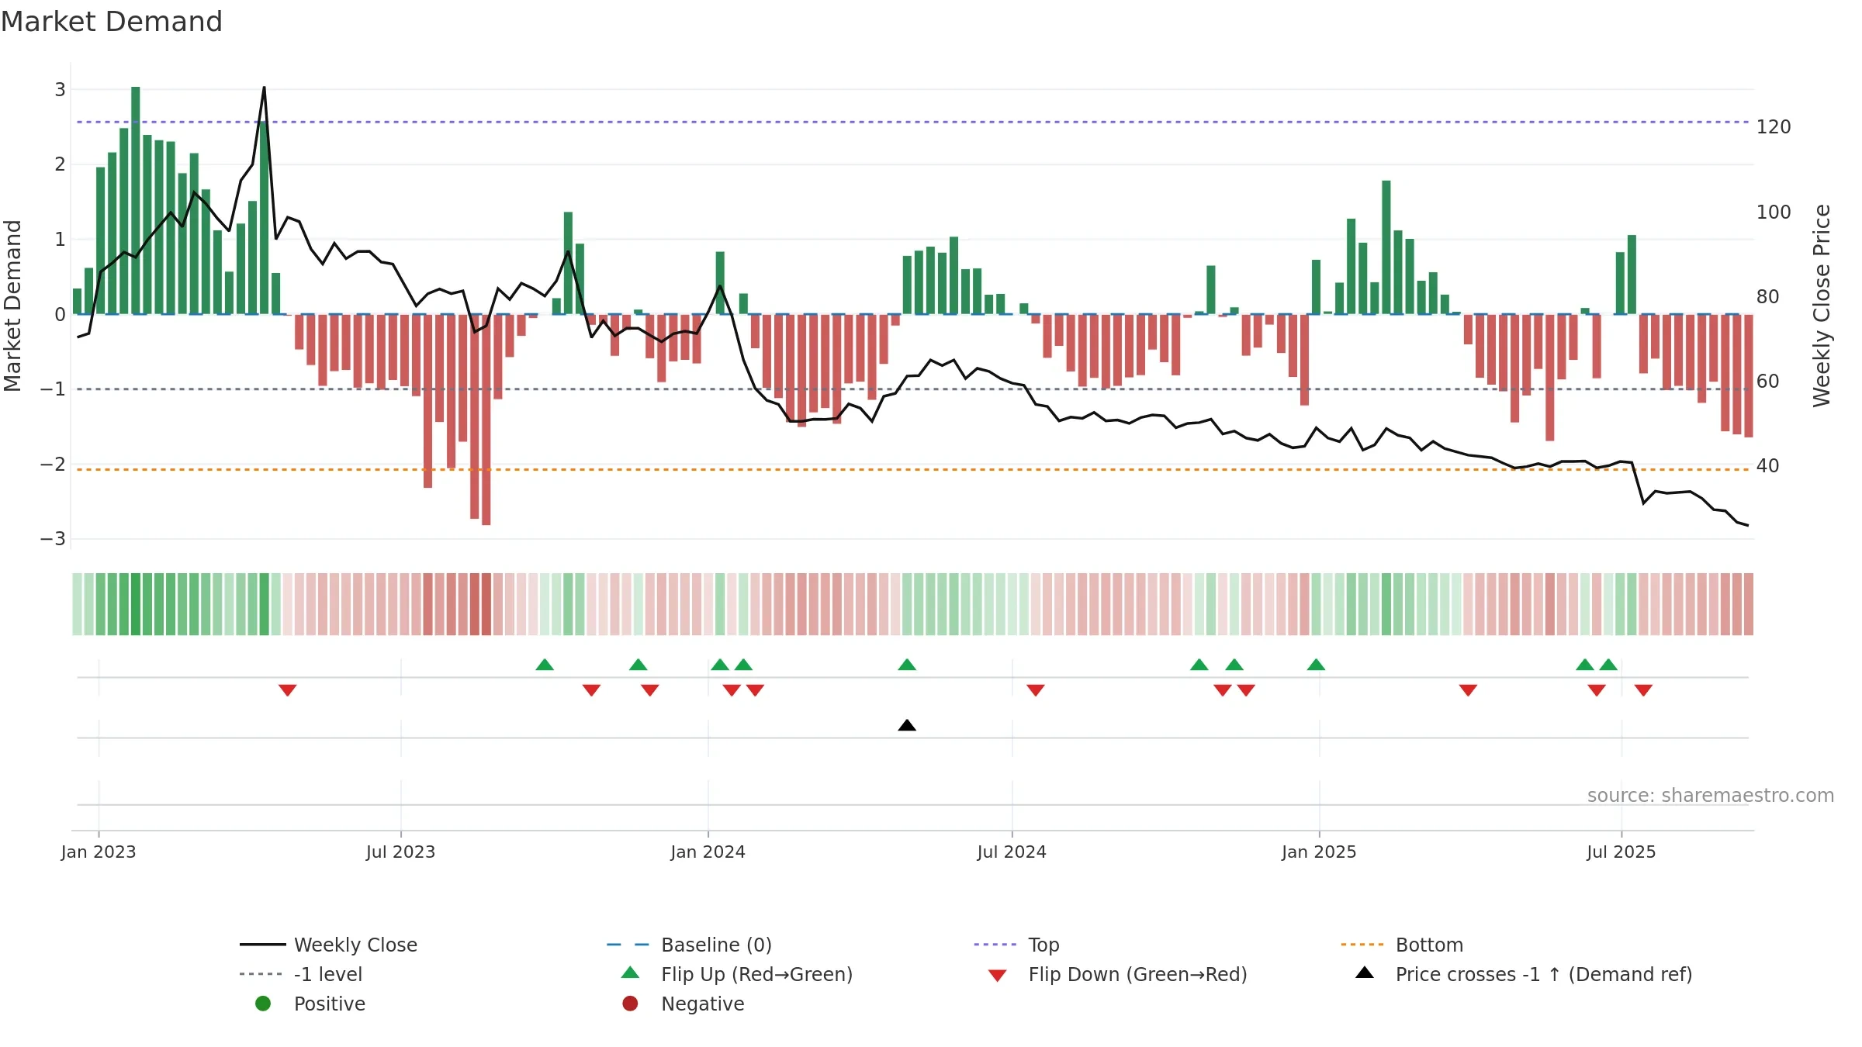Viewport: 1862px width, 1047px height.
Task: Click the Jul 2024 axis label
Action: 1012,852
